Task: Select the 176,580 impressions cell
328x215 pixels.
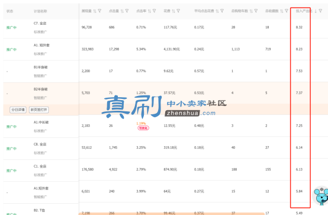Action: point(88,169)
